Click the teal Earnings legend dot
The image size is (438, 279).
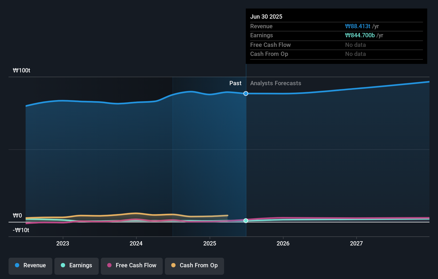(62, 265)
